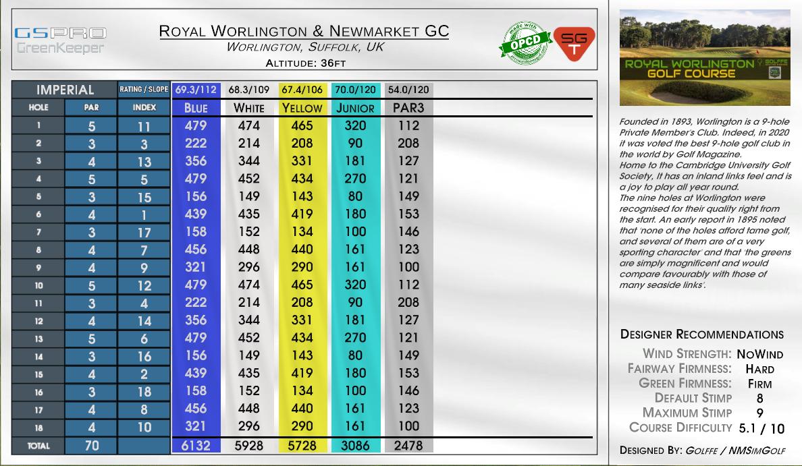
Task: Select index 12 on hole 10
Action: [144, 286]
